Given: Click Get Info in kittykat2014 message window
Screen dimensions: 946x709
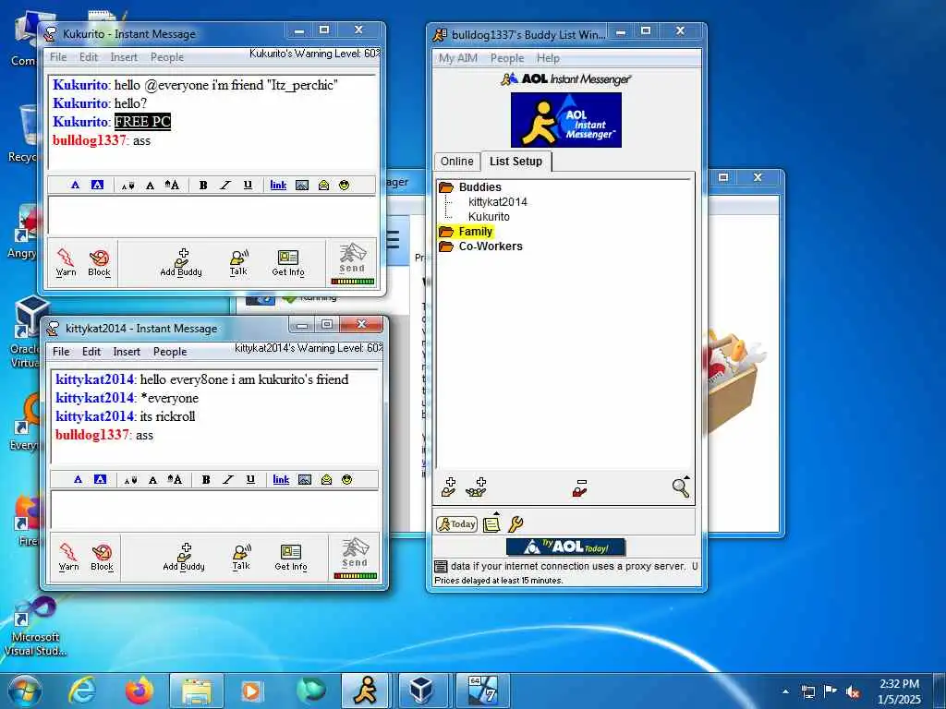Looking at the screenshot, I should click(x=291, y=557).
